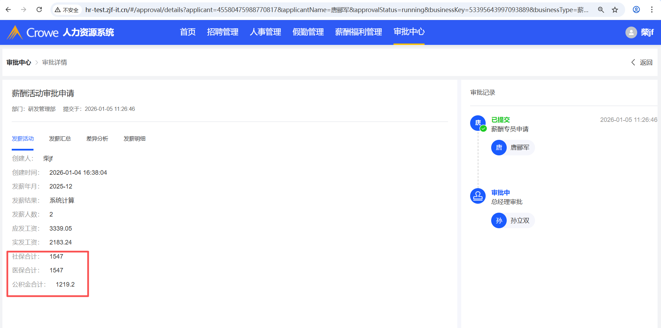
Task: Click the bookmark star icon
Action: [x=615, y=10]
